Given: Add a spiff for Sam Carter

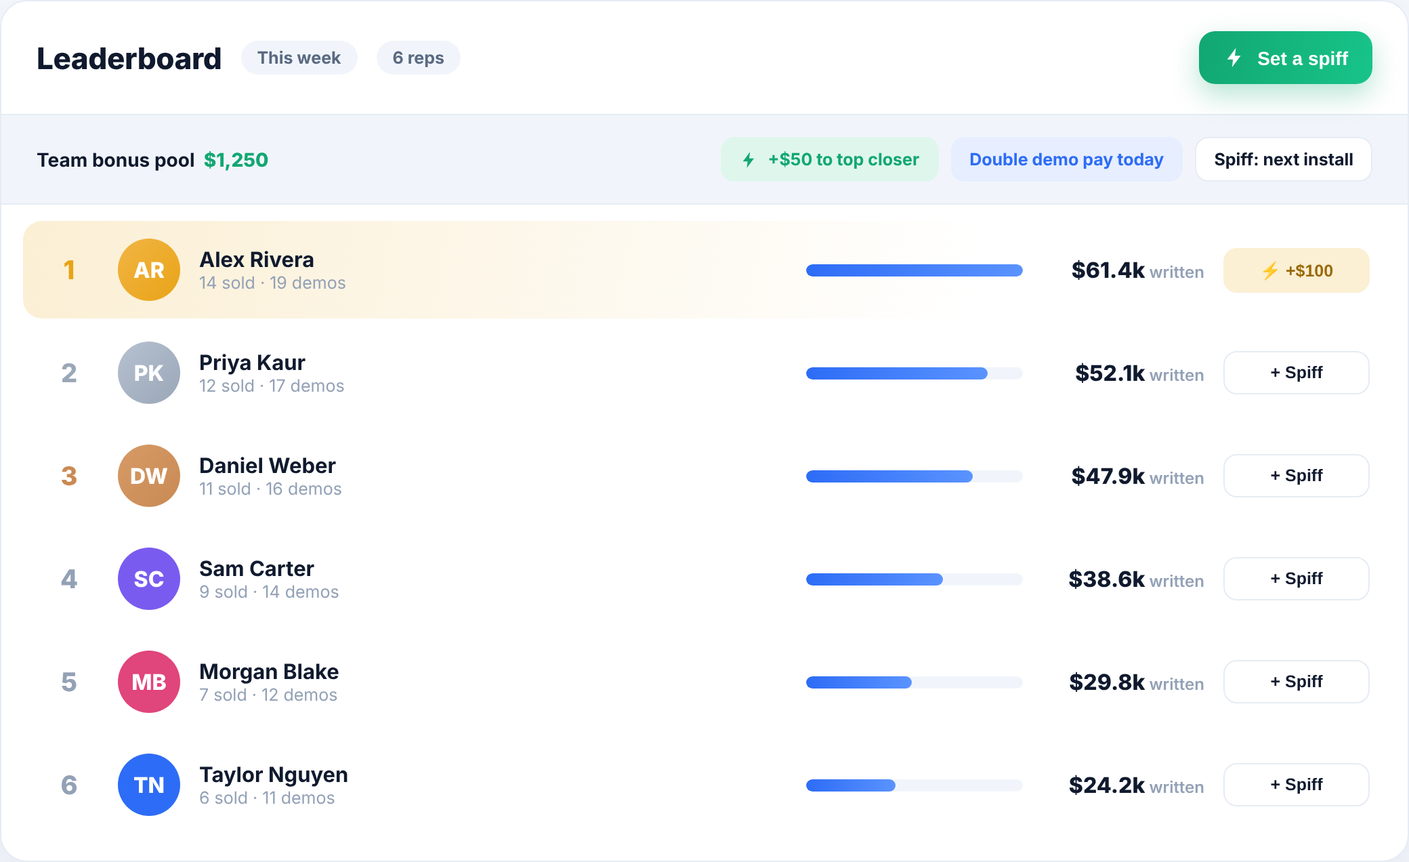Looking at the screenshot, I should [1297, 579].
